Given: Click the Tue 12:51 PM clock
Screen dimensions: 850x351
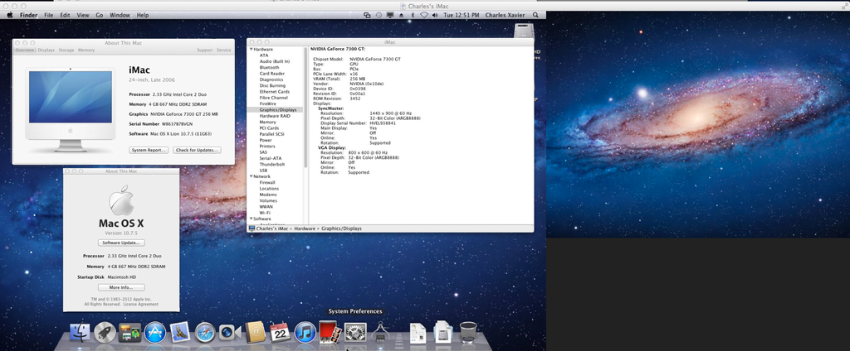Looking at the screenshot, I should click(462, 15).
